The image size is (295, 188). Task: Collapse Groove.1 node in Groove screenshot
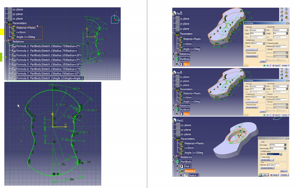[177, 171]
